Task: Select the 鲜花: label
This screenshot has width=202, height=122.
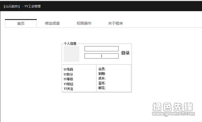Action: (x=102, y=88)
